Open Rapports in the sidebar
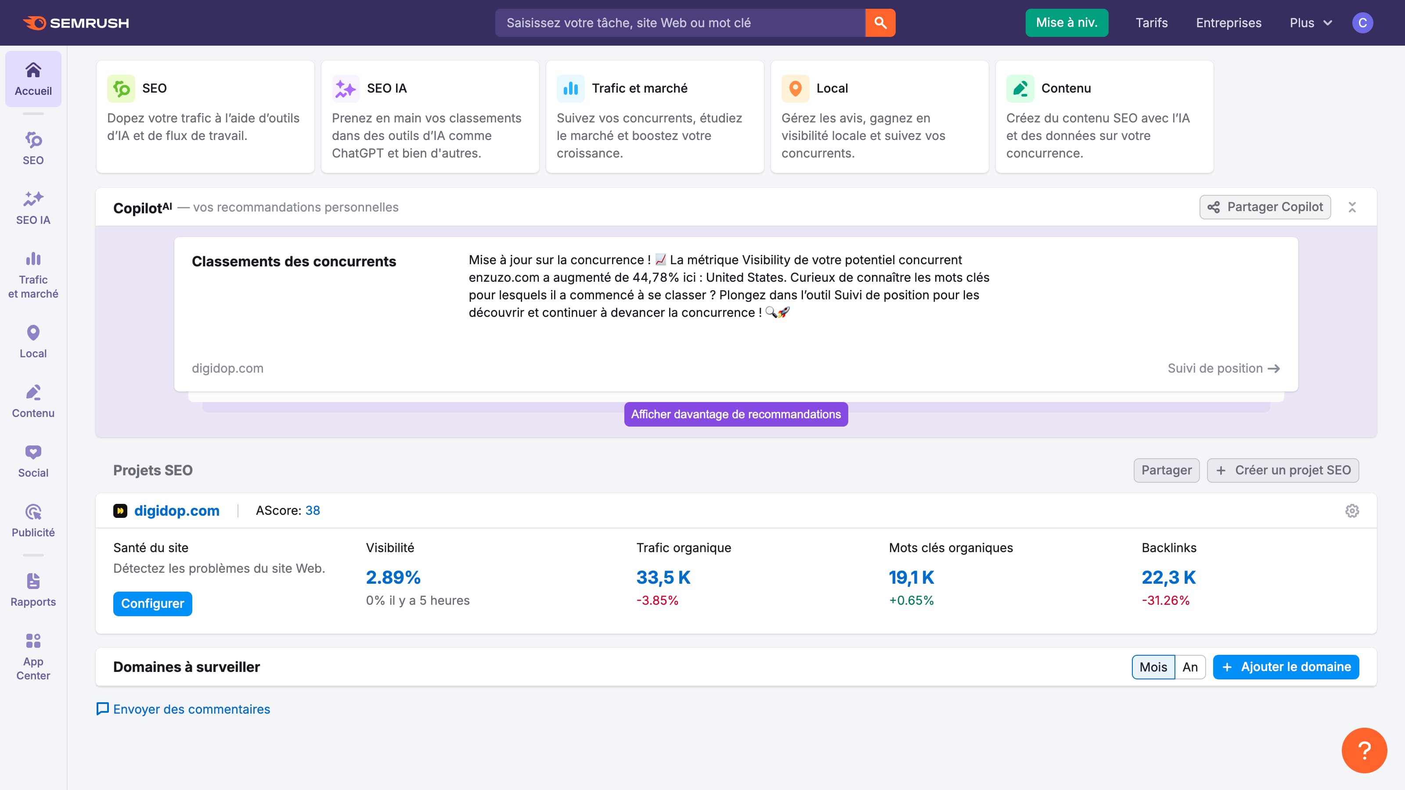Screen dimensions: 1405x790 [x=33, y=590]
